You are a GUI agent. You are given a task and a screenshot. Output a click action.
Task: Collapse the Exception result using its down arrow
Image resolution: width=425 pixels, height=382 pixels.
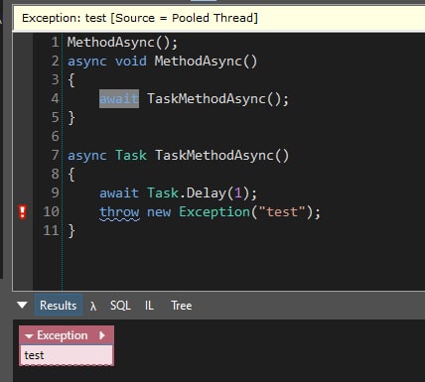point(29,336)
